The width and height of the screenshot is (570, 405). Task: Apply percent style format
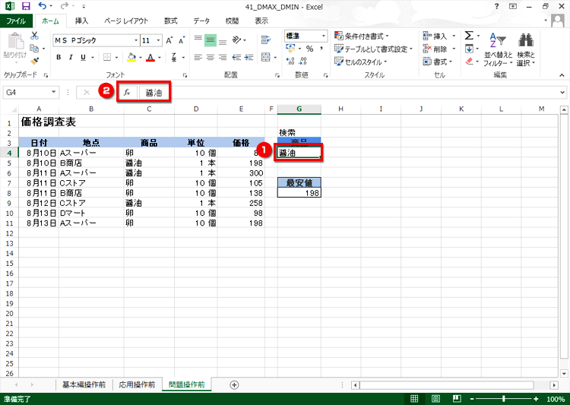(310, 49)
